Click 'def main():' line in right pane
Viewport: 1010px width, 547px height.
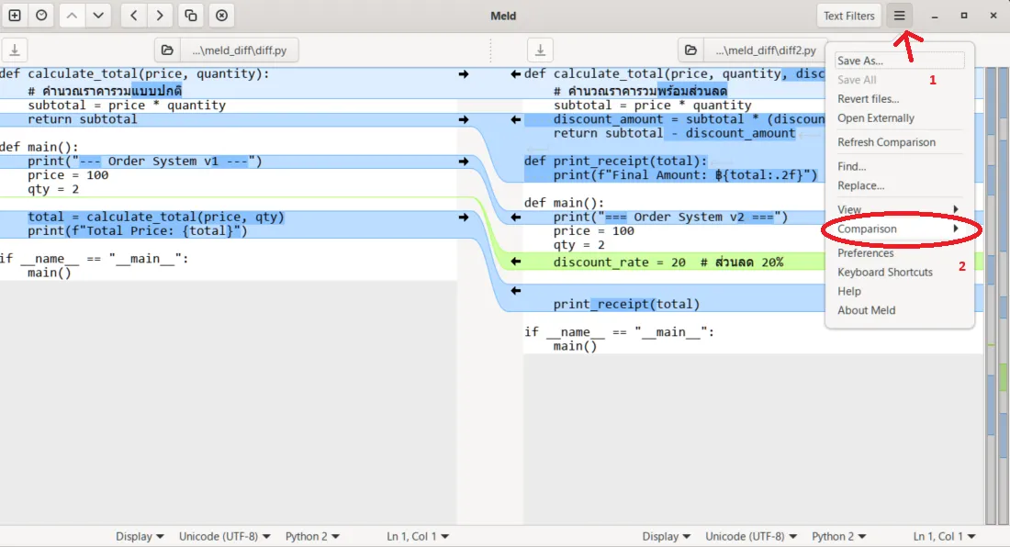pyautogui.click(x=565, y=203)
